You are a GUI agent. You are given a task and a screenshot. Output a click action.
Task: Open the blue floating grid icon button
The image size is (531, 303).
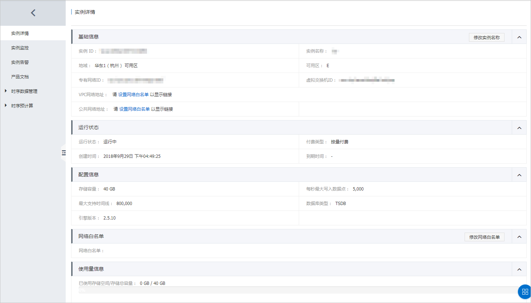coord(525,291)
